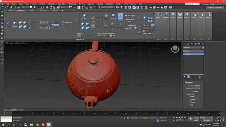Click the Redo arrow in main toolbar
Screen dimensions: 226x127
pos(7,7)
